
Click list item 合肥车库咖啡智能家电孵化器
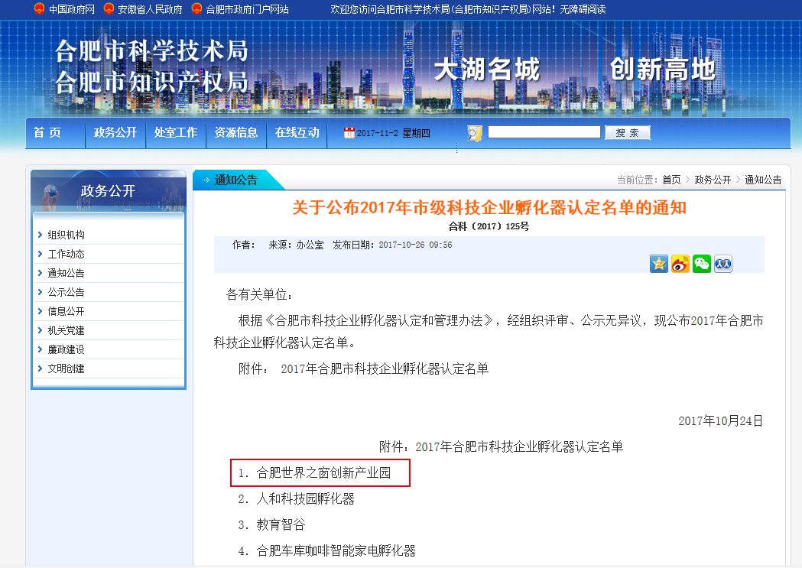pos(336,551)
